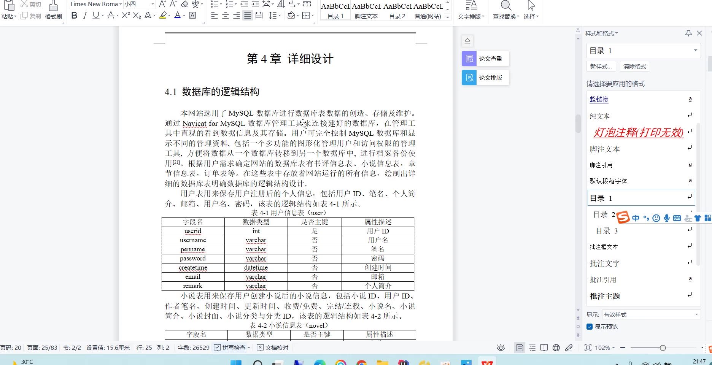Open the 文字排版 text layout menu

point(471,10)
